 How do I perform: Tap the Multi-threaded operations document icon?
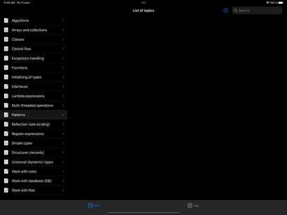tap(6, 105)
